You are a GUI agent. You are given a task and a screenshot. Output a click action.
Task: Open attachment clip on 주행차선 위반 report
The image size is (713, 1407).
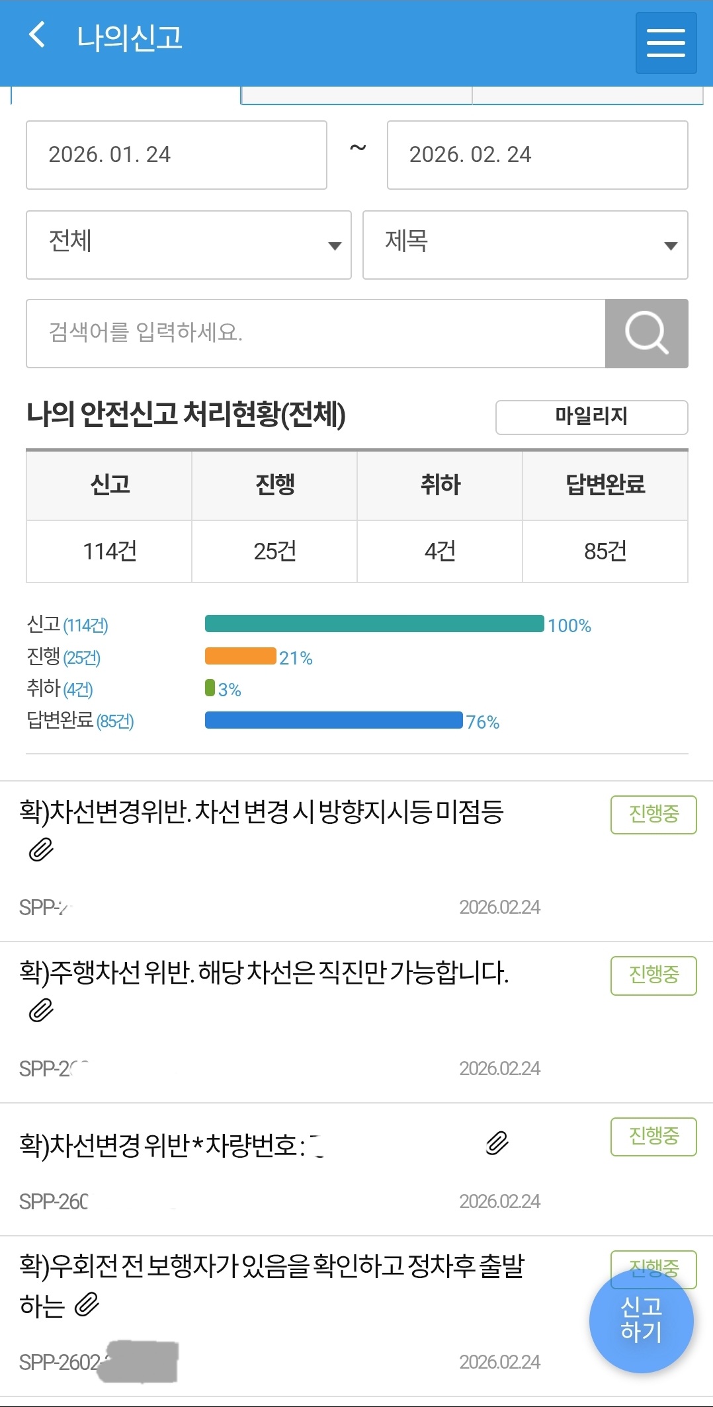coord(41,1010)
